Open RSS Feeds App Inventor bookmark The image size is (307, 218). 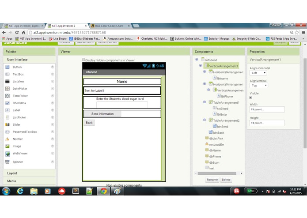281,39
